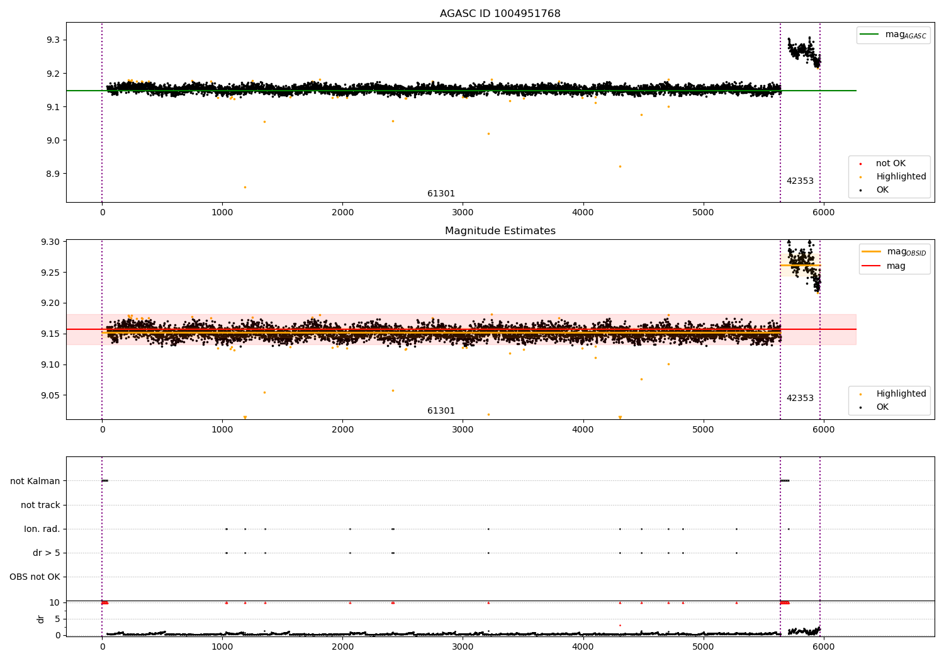Click the "6000" x-tick under the bottom plot
This screenshot has height=661, width=944.
pos(823,647)
